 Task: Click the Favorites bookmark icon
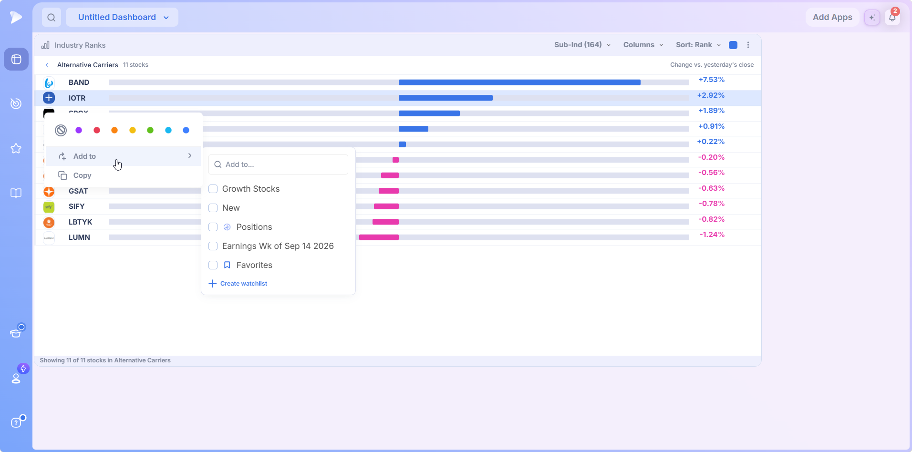227,265
